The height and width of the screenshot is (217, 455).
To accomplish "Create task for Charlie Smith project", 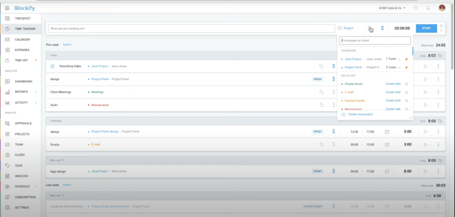I will (393, 84).
